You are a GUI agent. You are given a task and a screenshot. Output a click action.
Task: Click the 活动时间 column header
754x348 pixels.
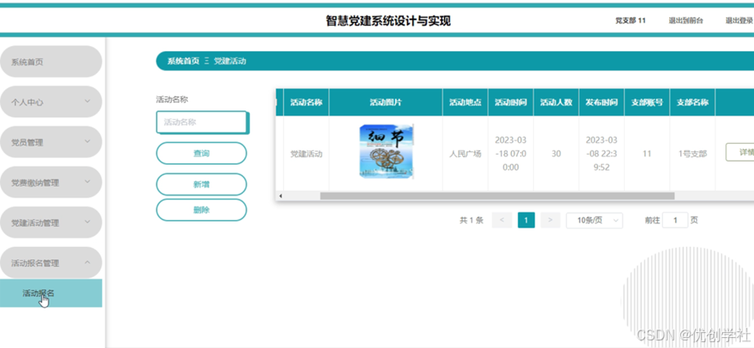click(511, 102)
